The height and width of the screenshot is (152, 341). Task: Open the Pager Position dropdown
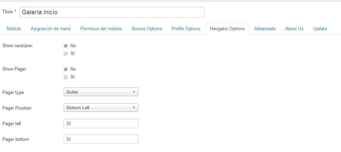pyautogui.click(x=101, y=108)
